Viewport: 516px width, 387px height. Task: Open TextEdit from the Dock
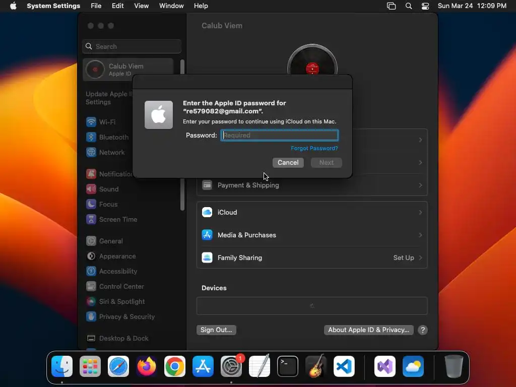click(260, 366)
